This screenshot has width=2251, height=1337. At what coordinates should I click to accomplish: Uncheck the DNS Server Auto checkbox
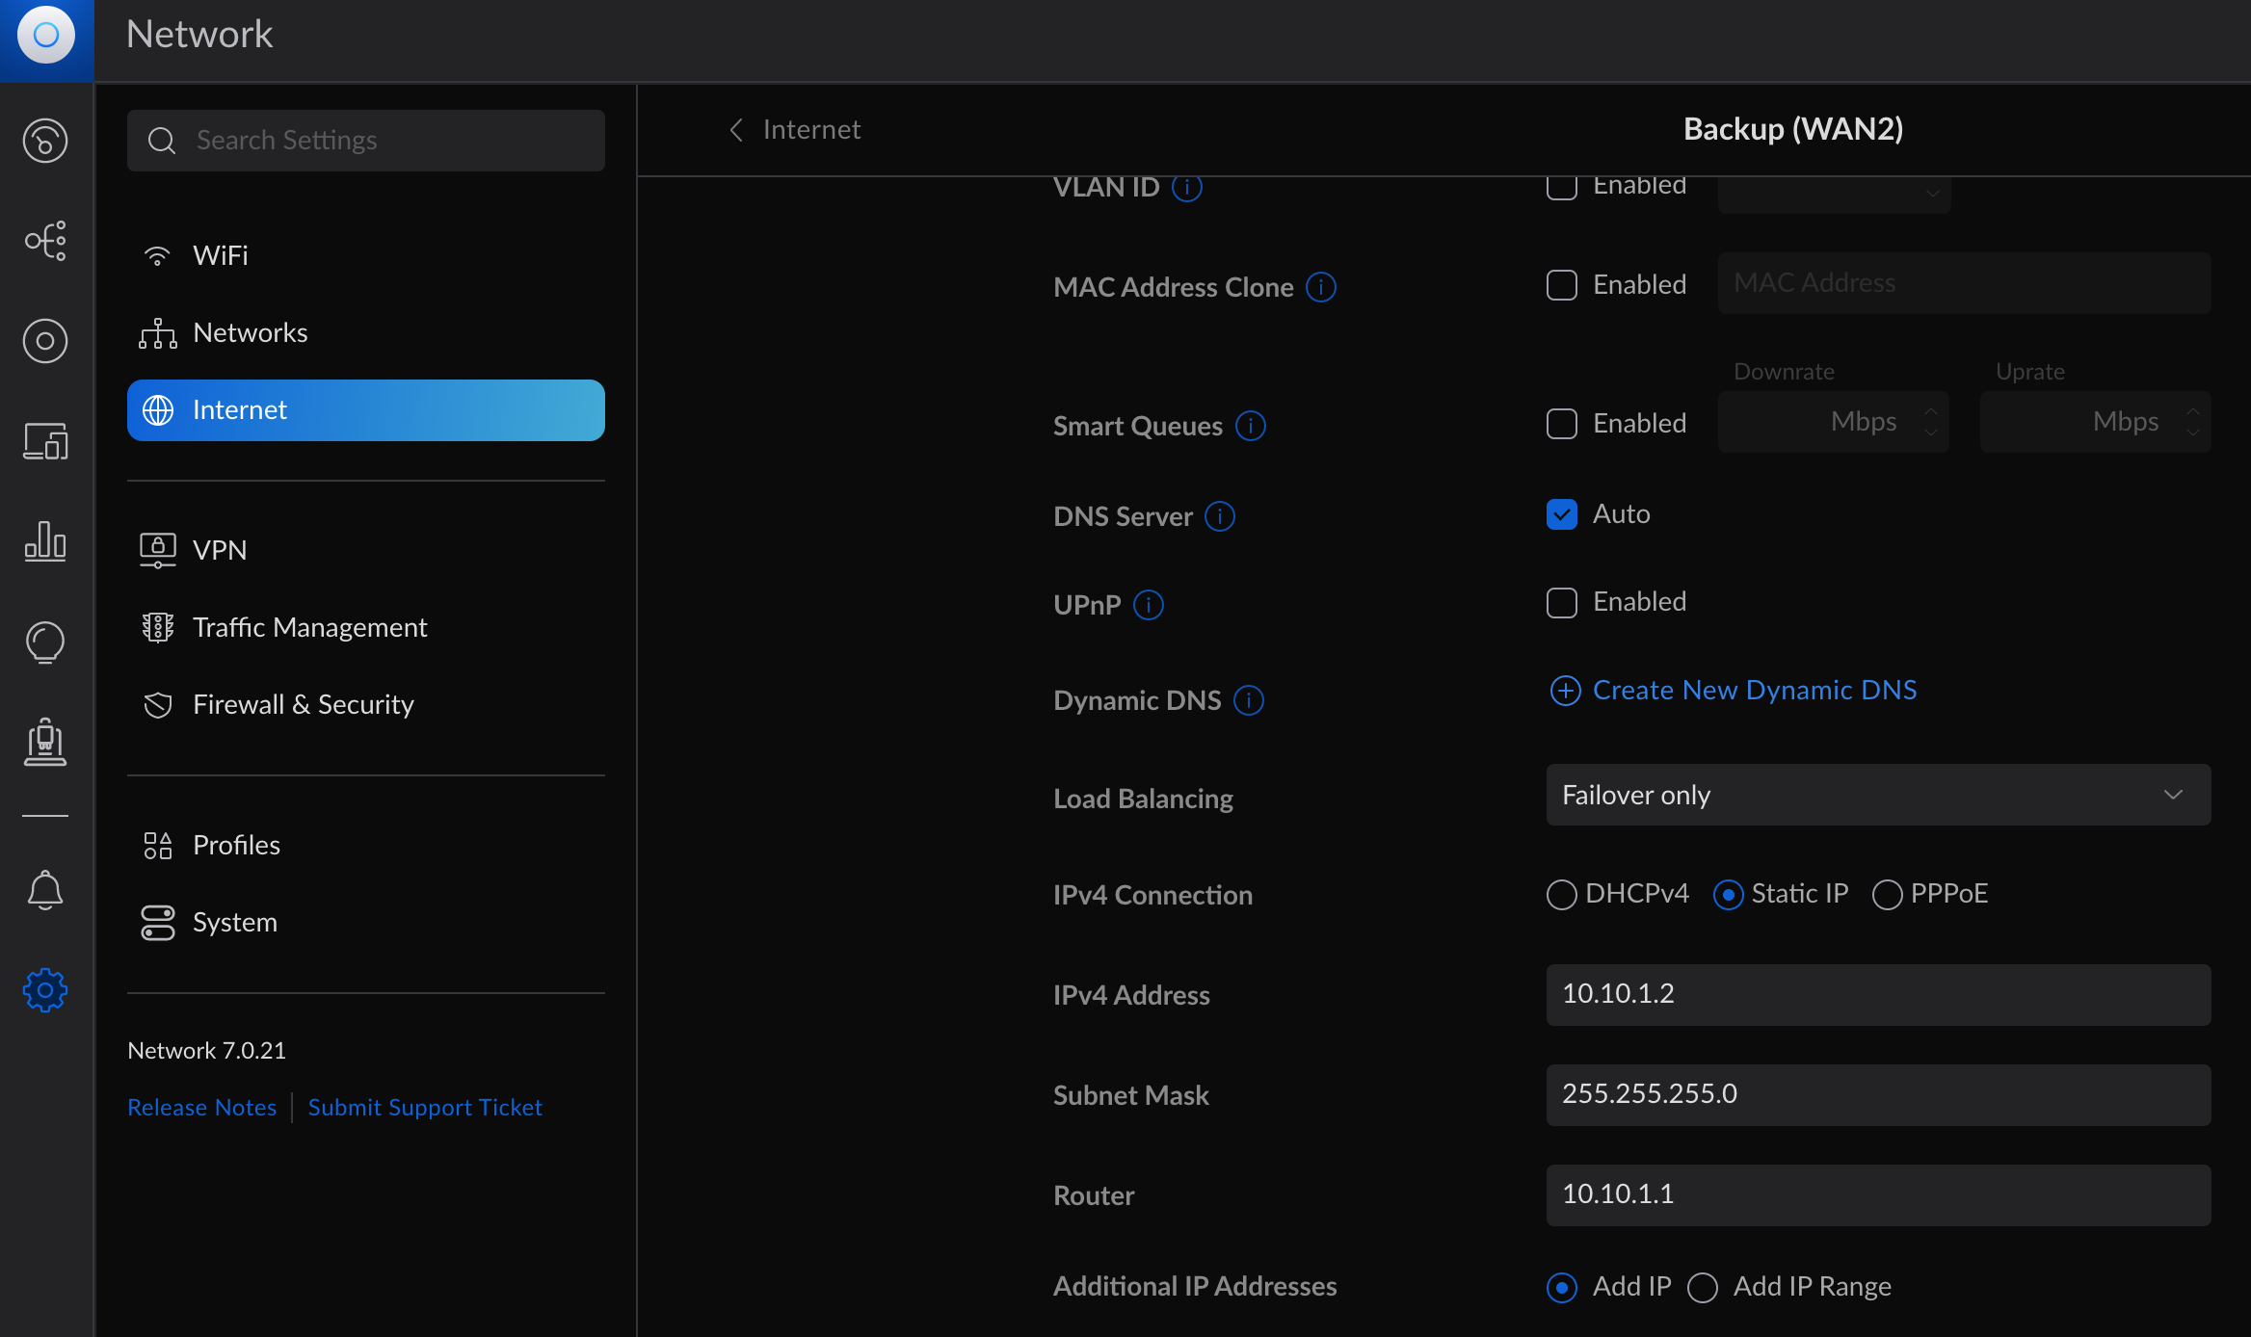pos(1561,514)
